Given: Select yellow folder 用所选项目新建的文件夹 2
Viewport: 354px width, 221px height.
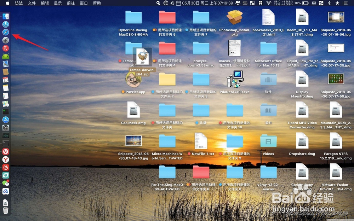Looking at the screenshot, I should (167, 79).
